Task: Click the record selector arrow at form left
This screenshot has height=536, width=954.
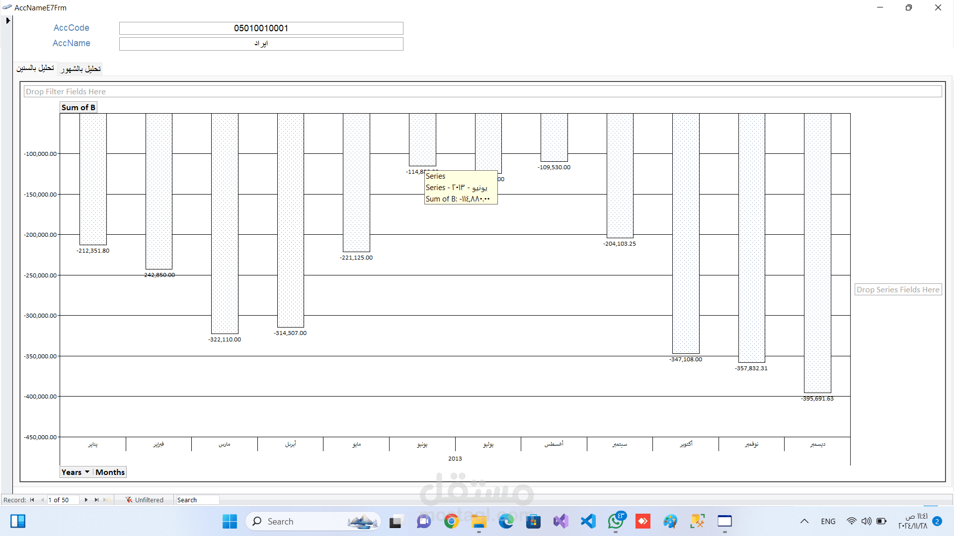Action: click(7, 21)
